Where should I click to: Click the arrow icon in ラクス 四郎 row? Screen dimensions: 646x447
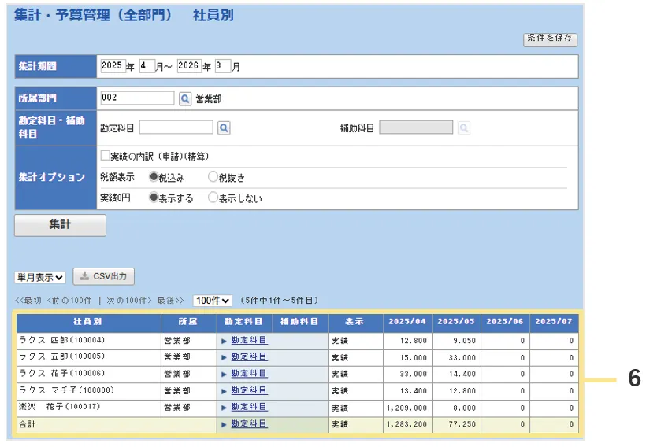[224, 341]
